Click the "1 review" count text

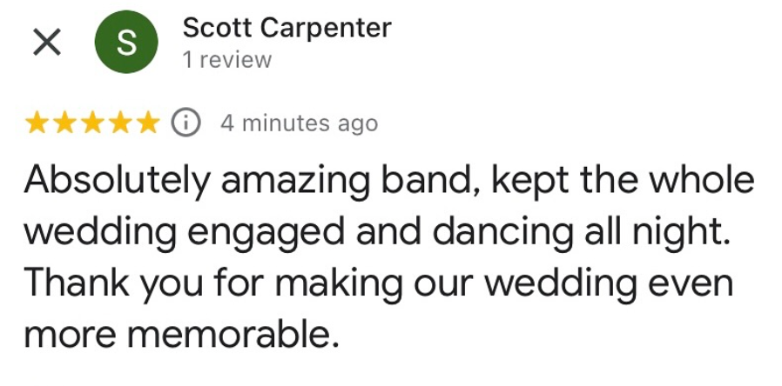pyautogui.click(x=226, y=60)
